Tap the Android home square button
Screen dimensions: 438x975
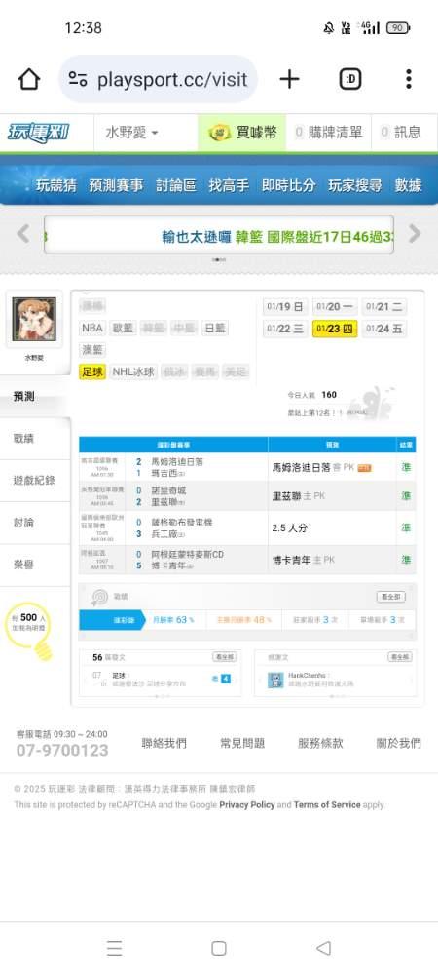click(x=218, y=948)
